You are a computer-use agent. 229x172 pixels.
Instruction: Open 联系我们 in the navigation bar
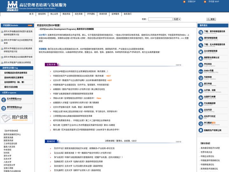pyautogui.click(x=128, y=14)
